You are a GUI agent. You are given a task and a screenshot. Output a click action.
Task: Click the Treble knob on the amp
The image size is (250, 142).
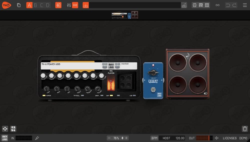click(x=77, y=89)
